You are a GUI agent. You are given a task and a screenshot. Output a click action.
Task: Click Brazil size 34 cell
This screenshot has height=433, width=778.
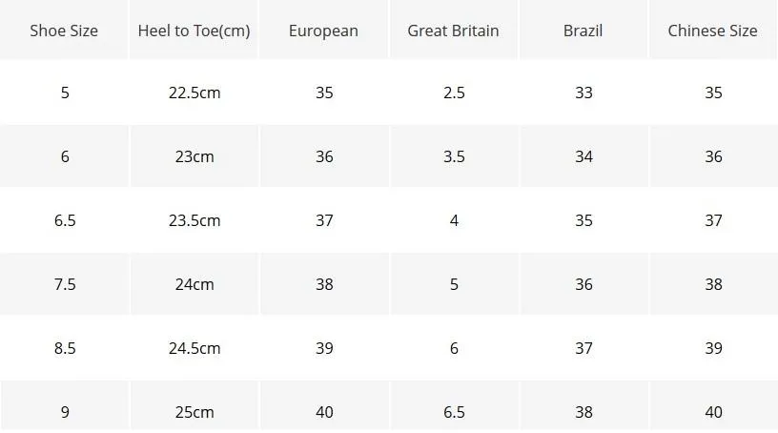[583, 156]
